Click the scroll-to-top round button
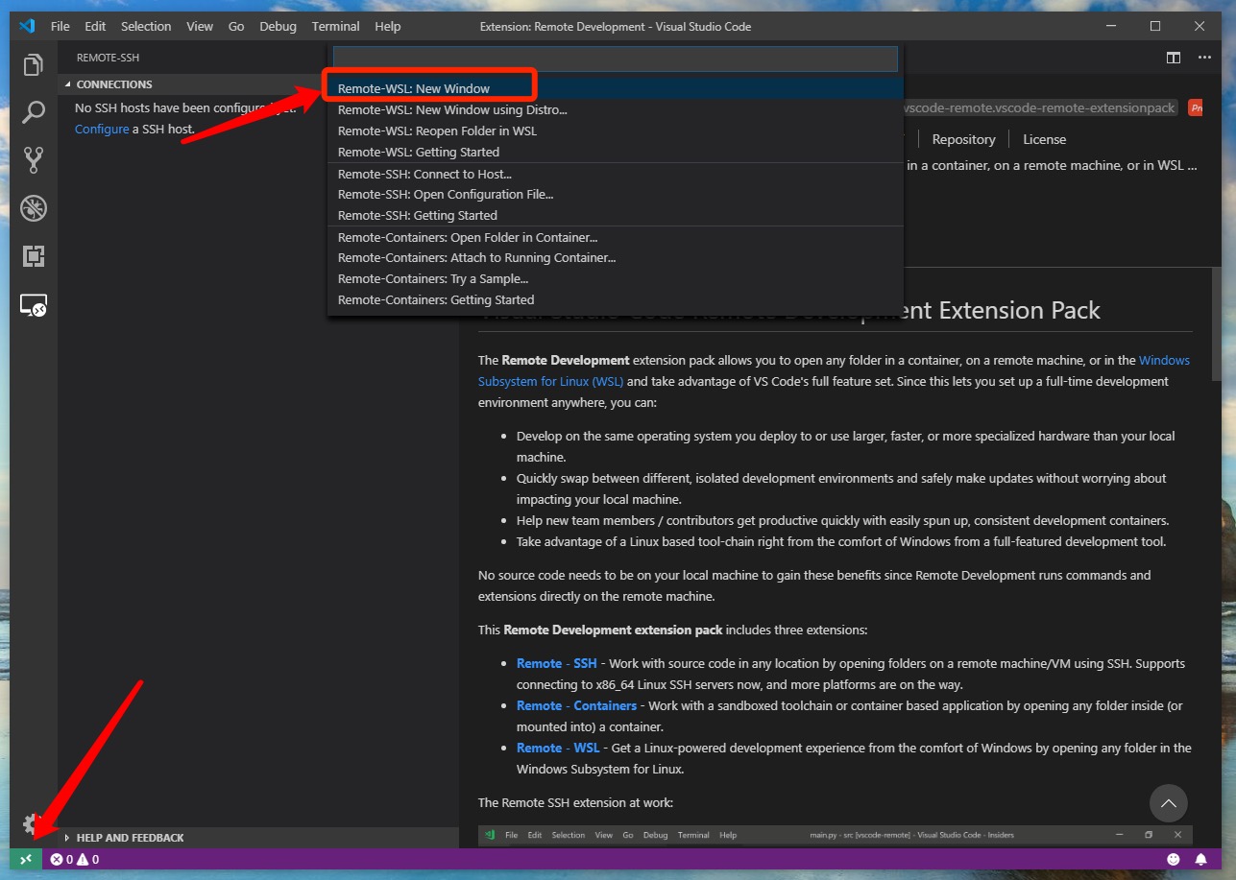 (x=1168, y=803)
